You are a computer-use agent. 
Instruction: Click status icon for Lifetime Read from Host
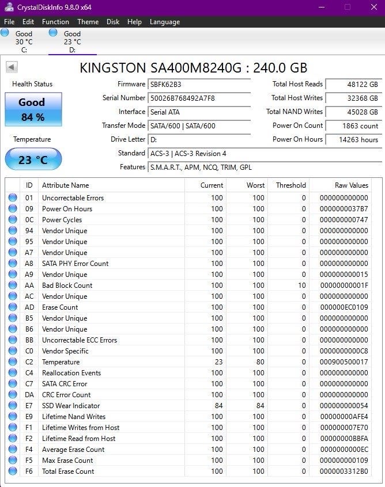tap(13, 438)
